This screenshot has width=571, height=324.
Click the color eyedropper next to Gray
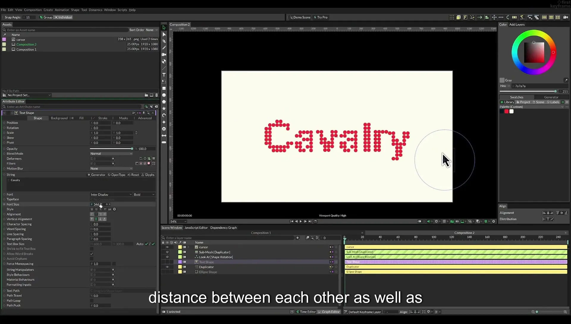click(566, 80)
